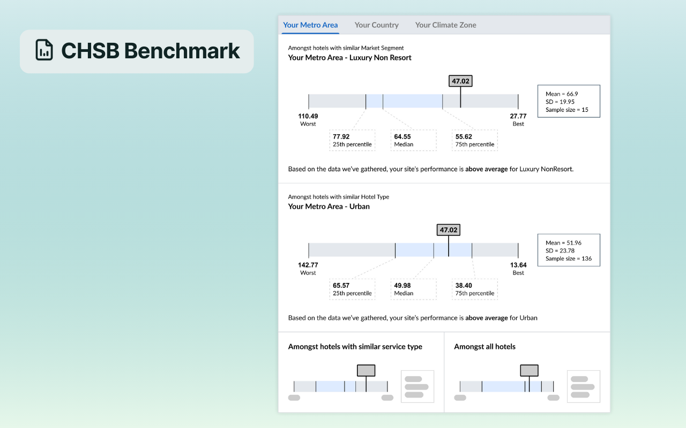Click the 75th percentile value "55.62"
The height and width of the screenshot is (428, 686).
pyautogui.click(x=464, y=136)
